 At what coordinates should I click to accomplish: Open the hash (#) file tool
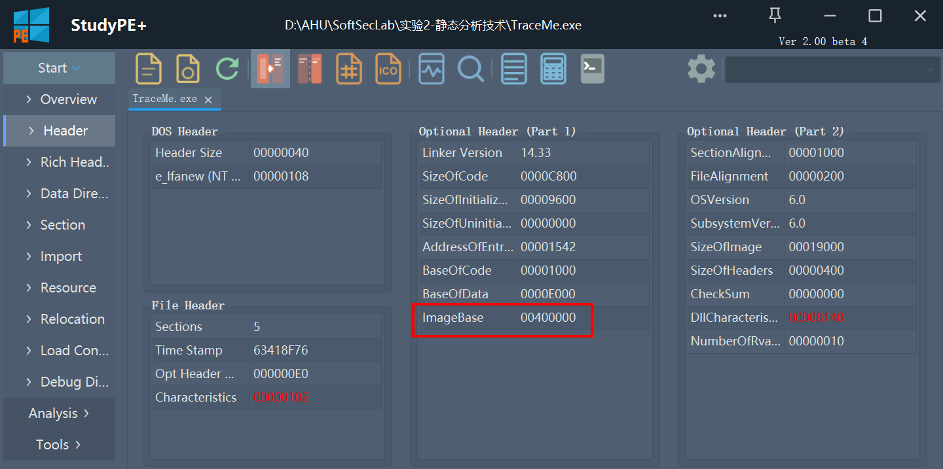coord(349,69)
